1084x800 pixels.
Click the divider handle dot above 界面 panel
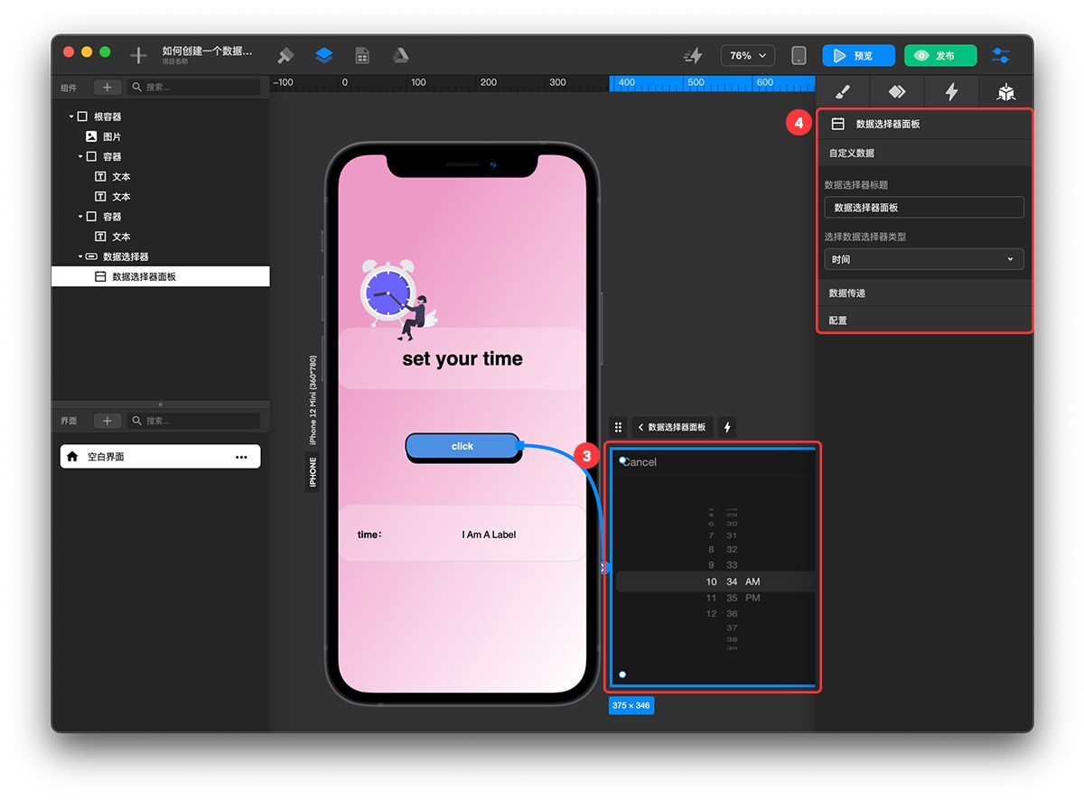(x=161, y=404)
